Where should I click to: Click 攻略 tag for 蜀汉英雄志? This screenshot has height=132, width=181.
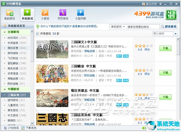point(126,105)
